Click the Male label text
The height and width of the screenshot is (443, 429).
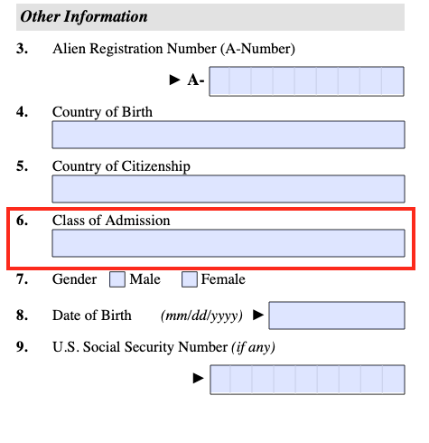tap(145, 279)
